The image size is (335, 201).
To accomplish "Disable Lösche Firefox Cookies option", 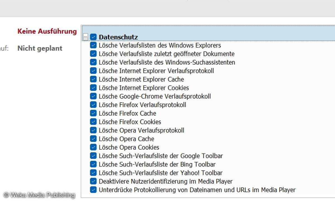I will [93, 122].
